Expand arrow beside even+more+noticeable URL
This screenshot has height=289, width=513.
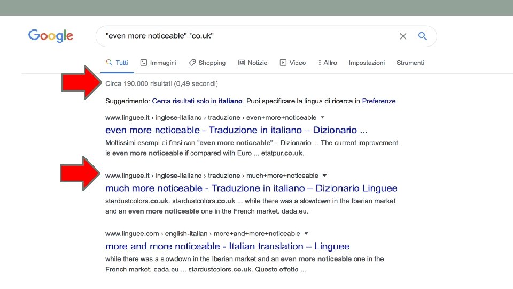coord(323,117)
